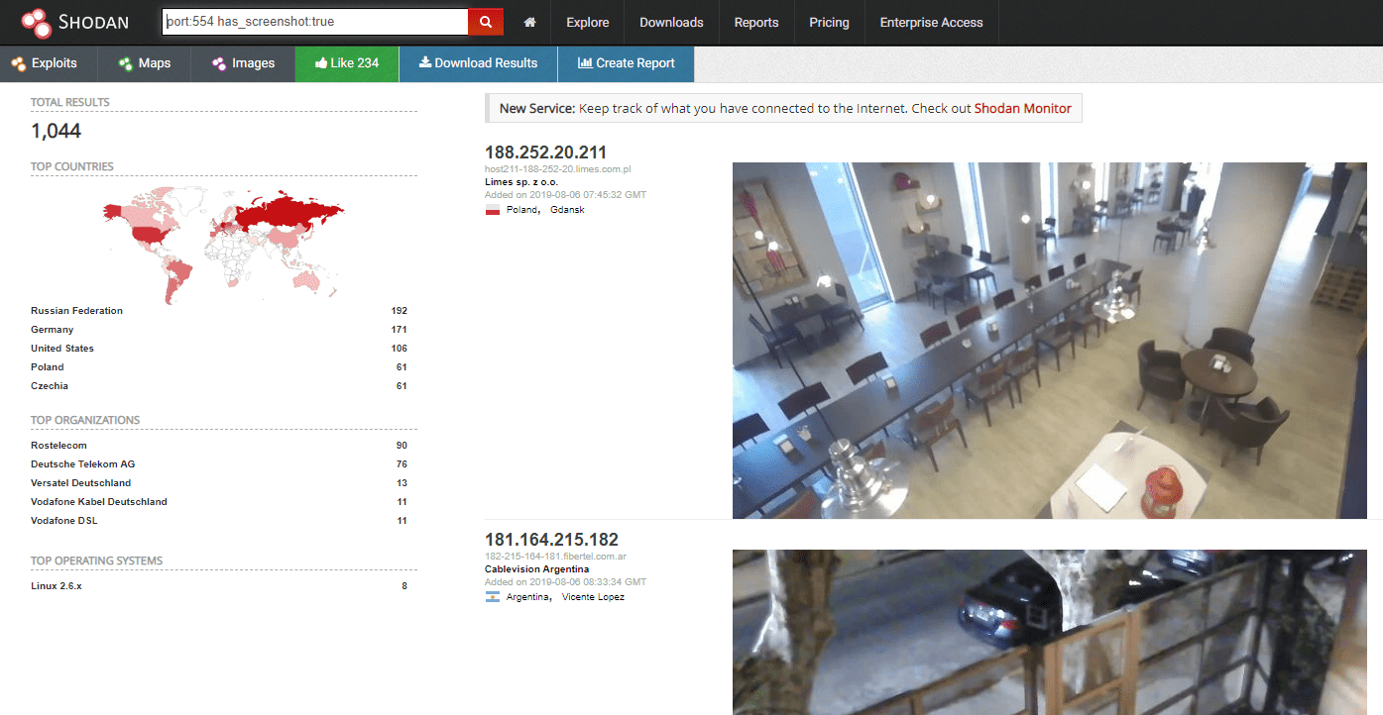The height and width of the screenshot is (715, 1383).
Task: Open Maps section
Action: 144,63
